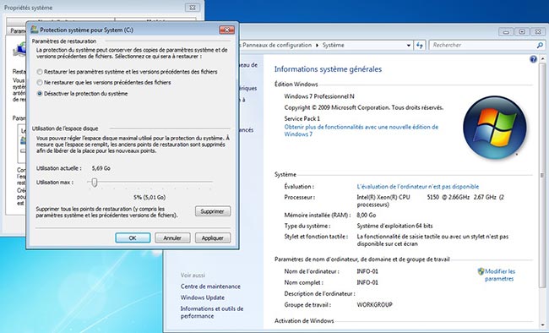Click the Utilisation max slider handle
549x333 pixels.
click(95, 183)
